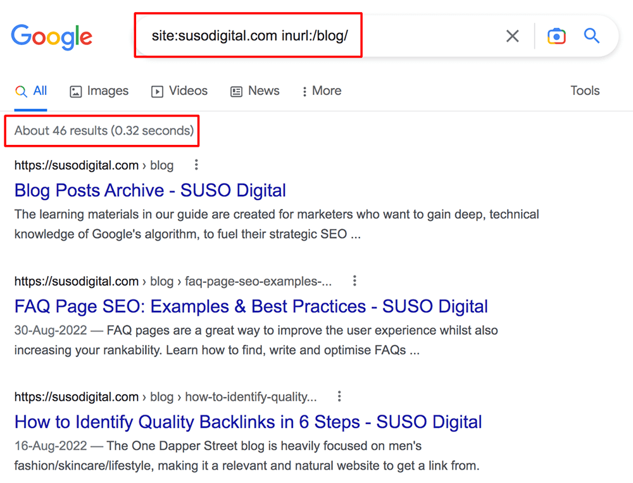
Task: Click the Google logo
Action: pyautogui.click(x=52, y=37)
